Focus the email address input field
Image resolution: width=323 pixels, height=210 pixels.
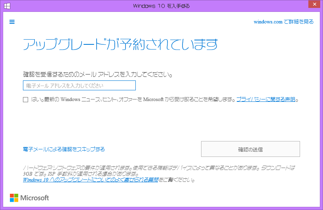[x=79, y=86]
